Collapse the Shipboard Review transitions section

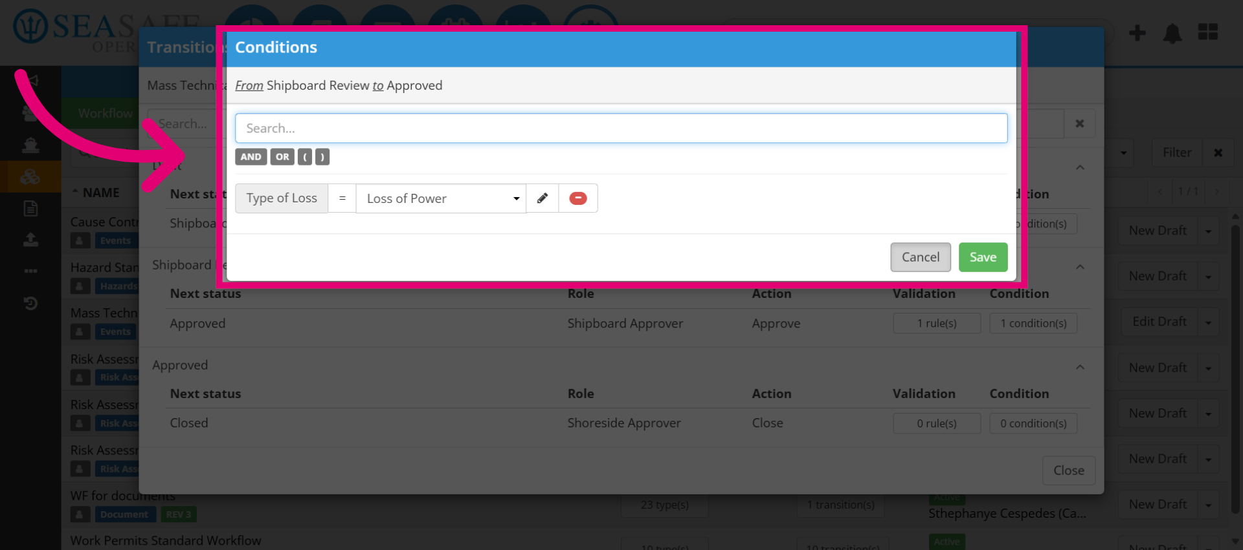point(1080,267)
